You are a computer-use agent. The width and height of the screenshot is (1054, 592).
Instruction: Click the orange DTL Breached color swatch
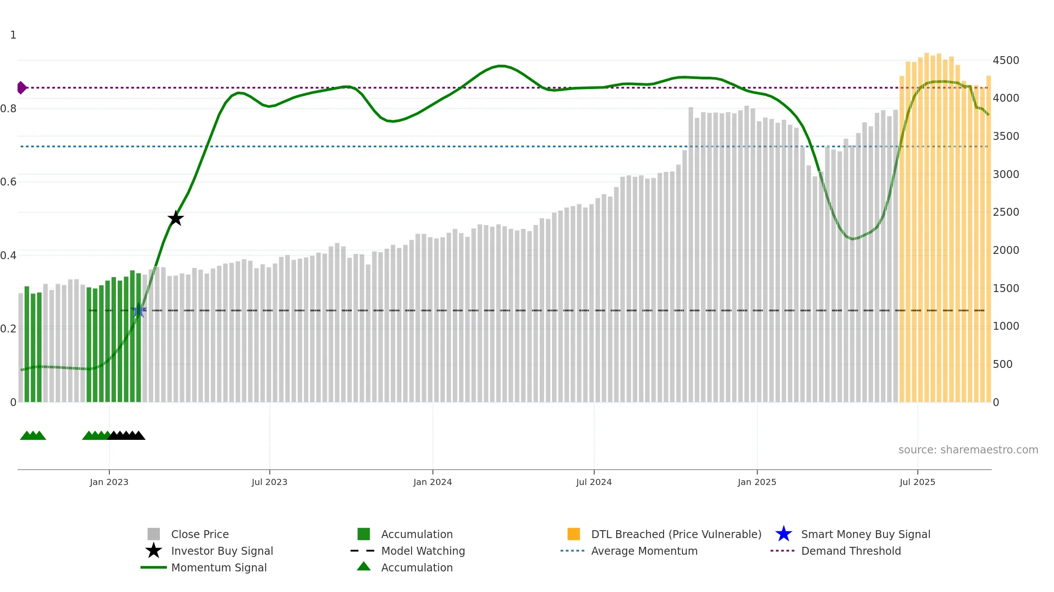574,534
